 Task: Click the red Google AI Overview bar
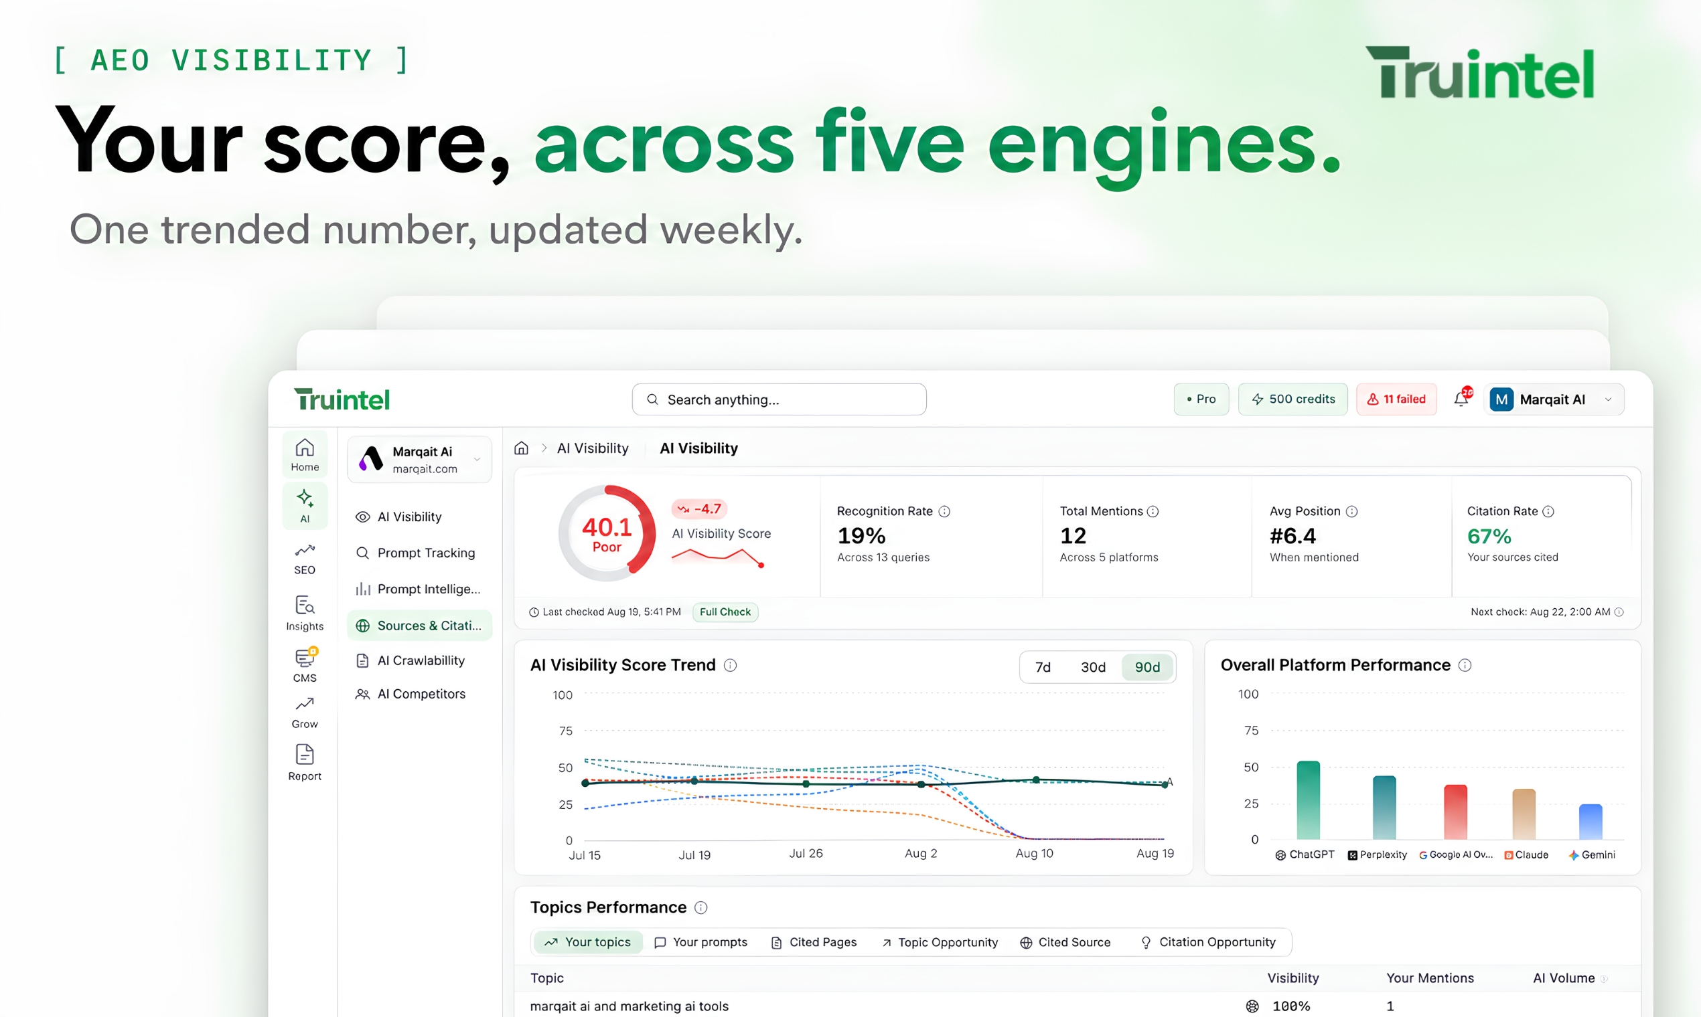[1455, 812]
